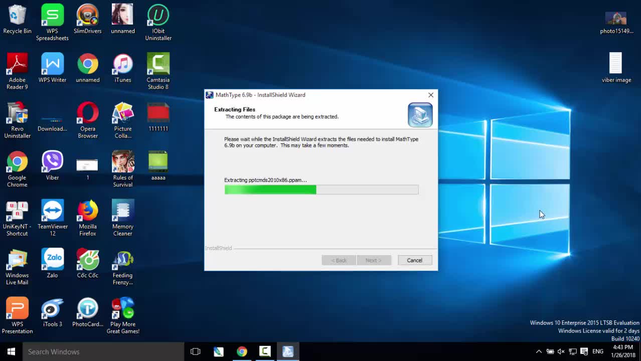The width and height of the screenshot is (641, 361).
Task: Select the viber image file icon
Action: pos(616,68)
